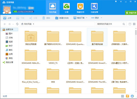137x99 pixels.
Task: Click the 上传 upload button
Action: click(7, 18)
